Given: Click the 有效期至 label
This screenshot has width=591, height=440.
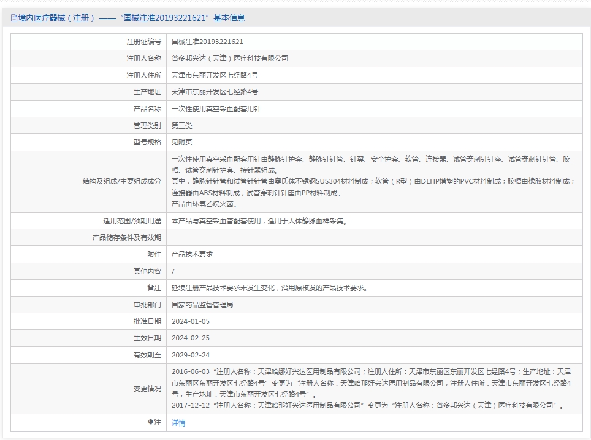Looking at the screenshot, I should (147, 355).
